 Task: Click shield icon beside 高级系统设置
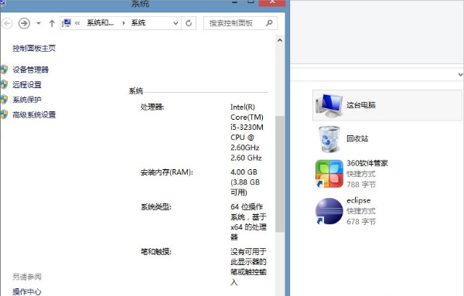(4, 114)
